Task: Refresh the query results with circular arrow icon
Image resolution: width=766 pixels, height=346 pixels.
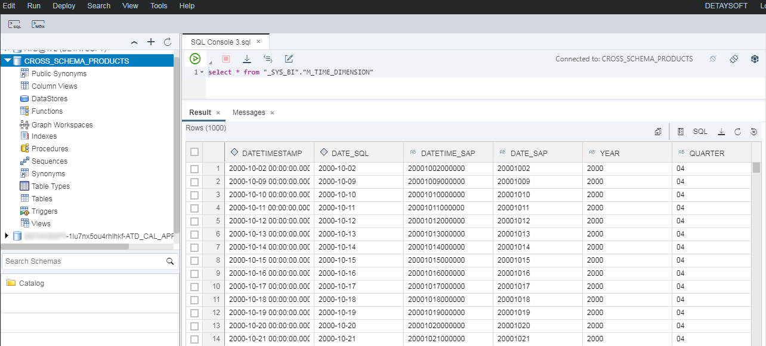Action: tap(737, 131)
